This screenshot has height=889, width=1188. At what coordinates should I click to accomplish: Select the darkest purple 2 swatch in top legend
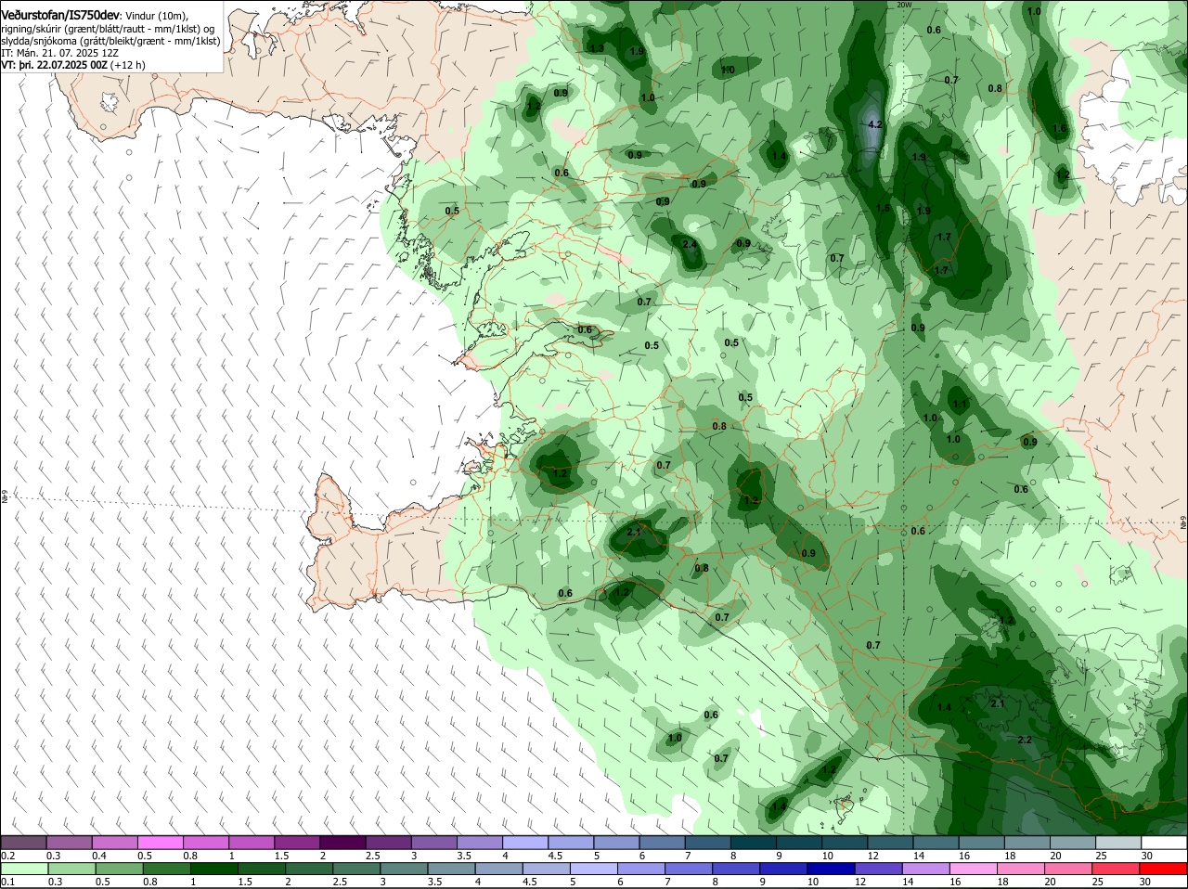(x=342, y=843)
